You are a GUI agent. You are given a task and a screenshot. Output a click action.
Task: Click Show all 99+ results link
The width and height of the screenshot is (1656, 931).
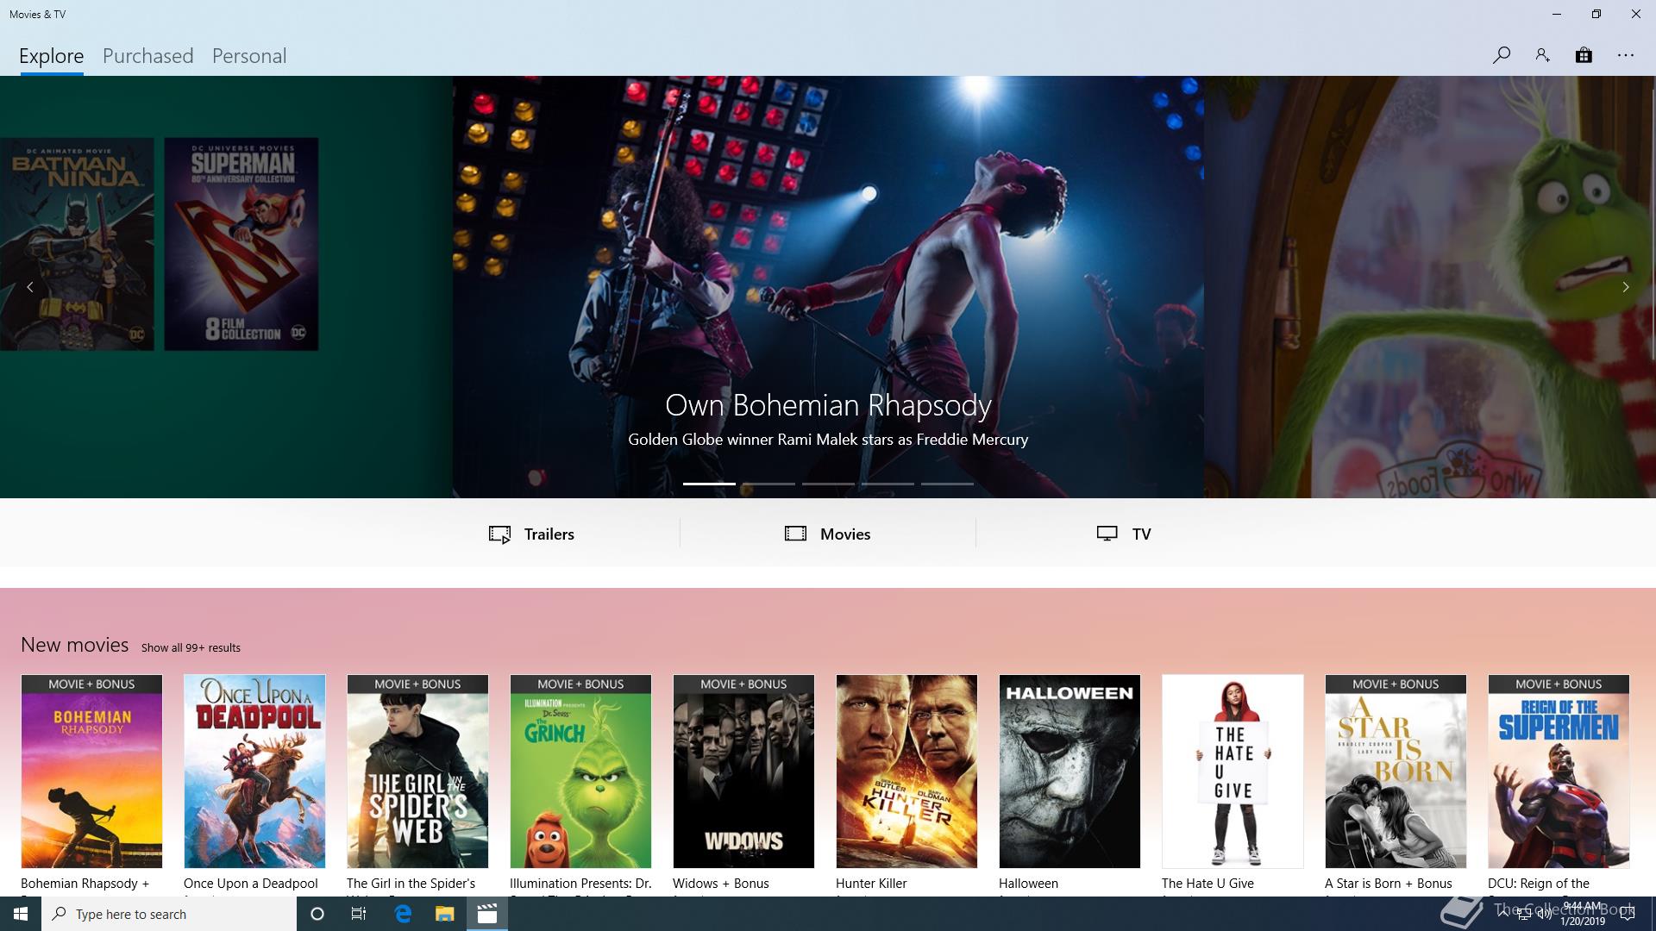click(191, 647)
